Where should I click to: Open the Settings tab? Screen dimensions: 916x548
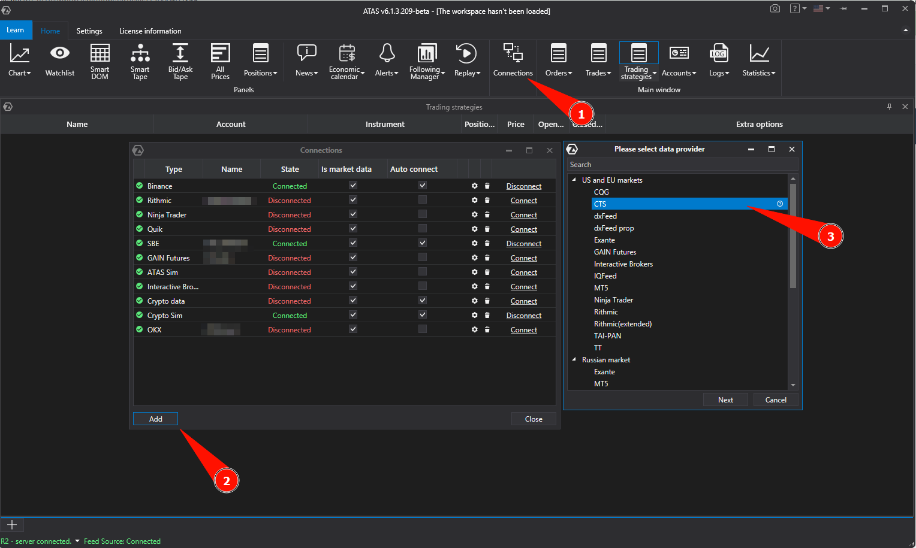(x=89, y=31)
